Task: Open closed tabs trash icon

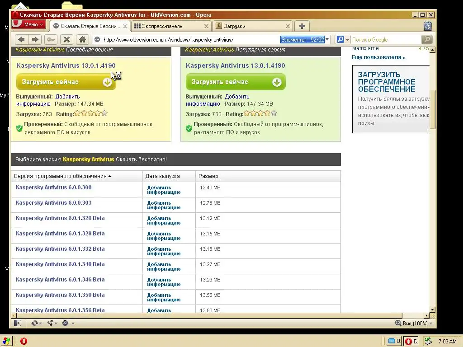Action: pos(428,26)
